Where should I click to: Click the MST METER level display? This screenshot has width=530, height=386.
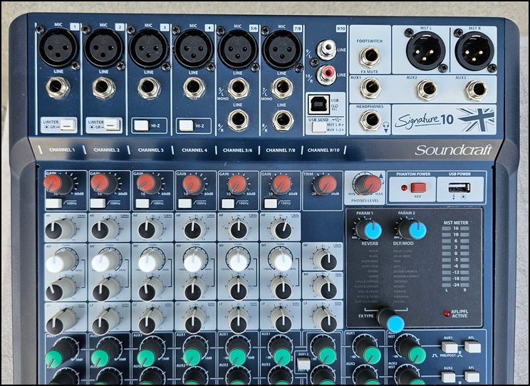pos(456,257)
